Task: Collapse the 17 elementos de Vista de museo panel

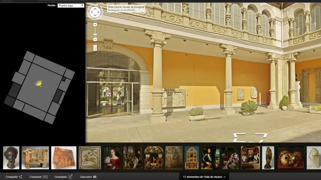Action: click(x=204, y=177)
